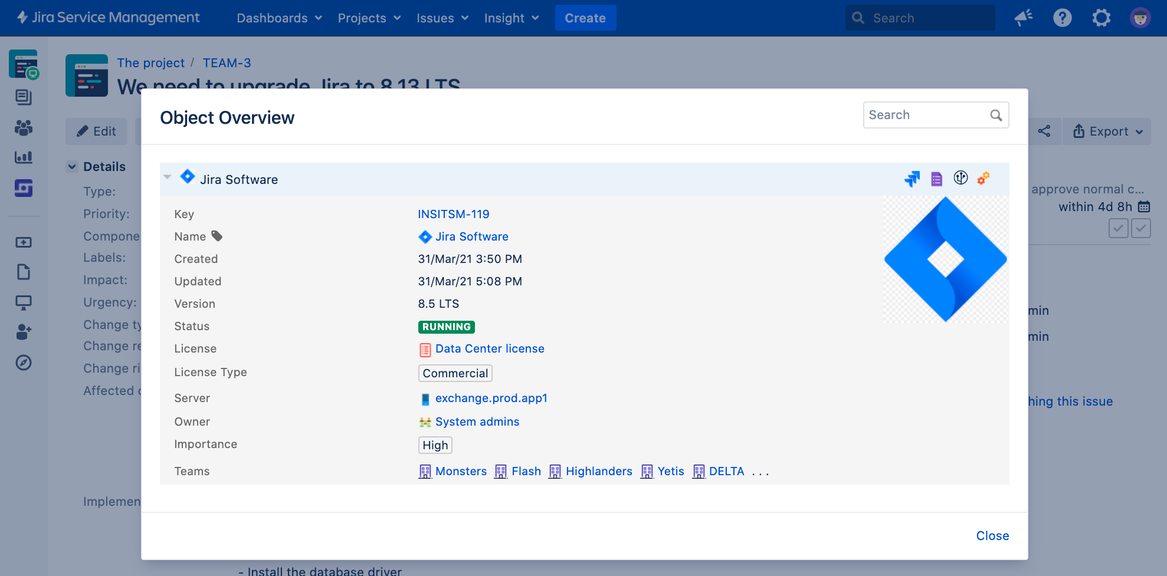Click the Jira Service Management logo
The height and width of the screenshot is (576, 1167).
(108, 18)
